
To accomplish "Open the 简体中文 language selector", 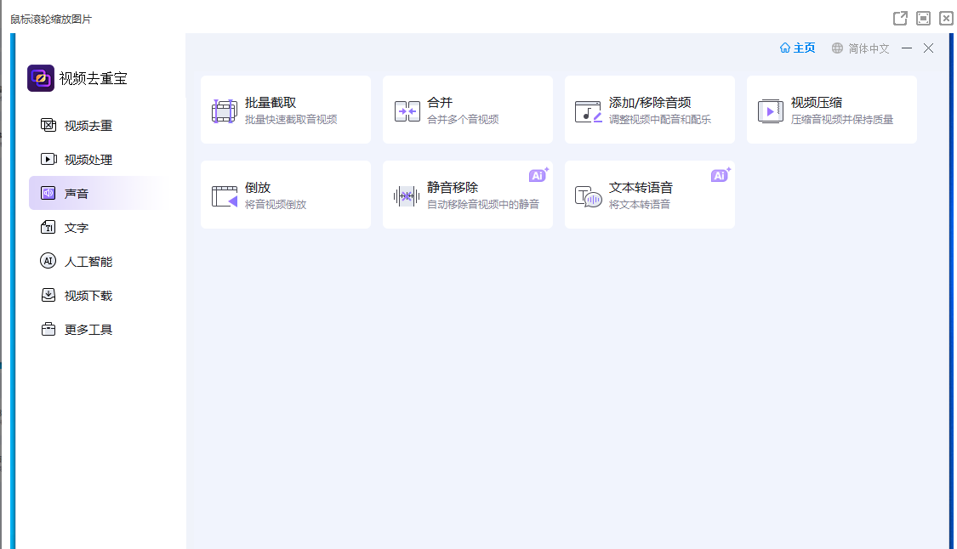I will pyautogui.click(x=861, y=48).
